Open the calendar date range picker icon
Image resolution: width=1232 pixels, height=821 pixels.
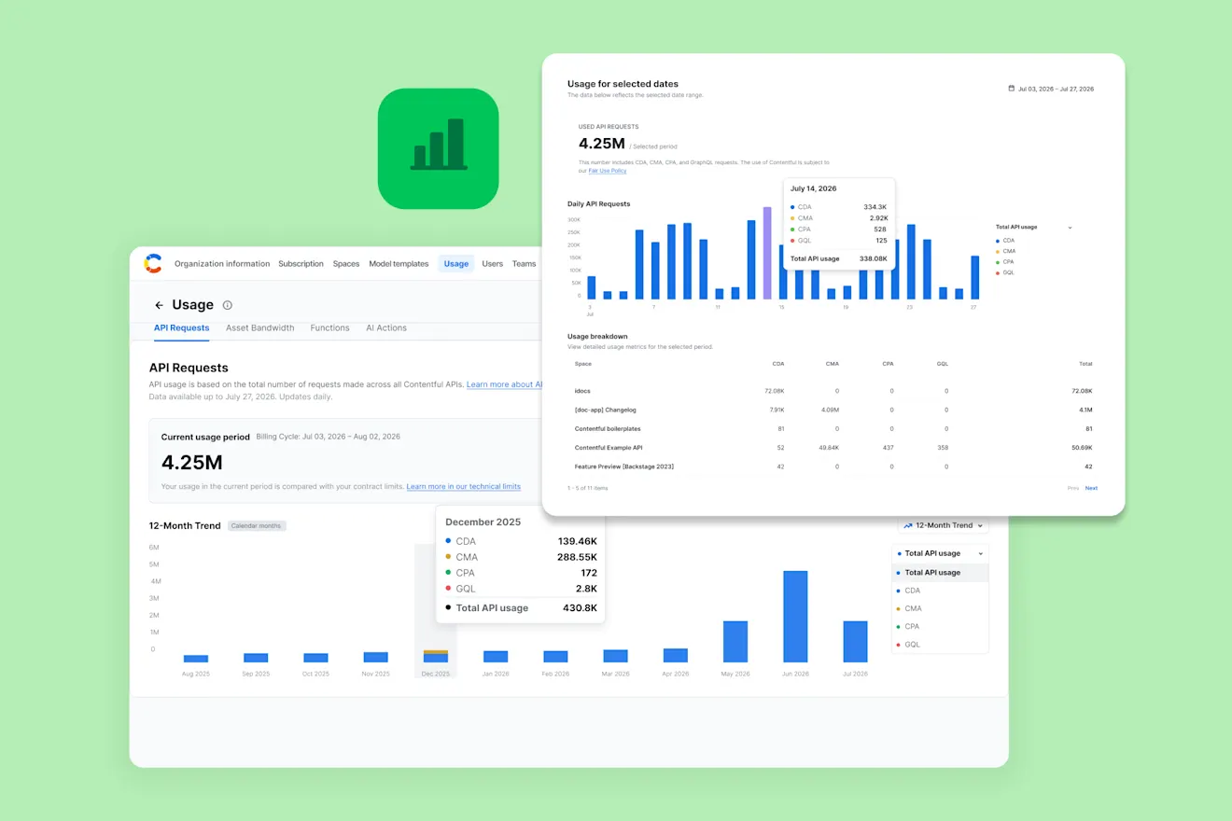[x=1011, y=89]
